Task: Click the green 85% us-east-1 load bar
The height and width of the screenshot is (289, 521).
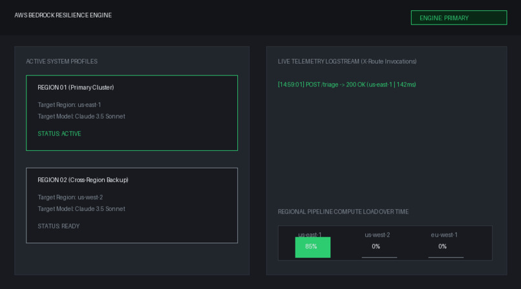Action: [x=313, y=247]
